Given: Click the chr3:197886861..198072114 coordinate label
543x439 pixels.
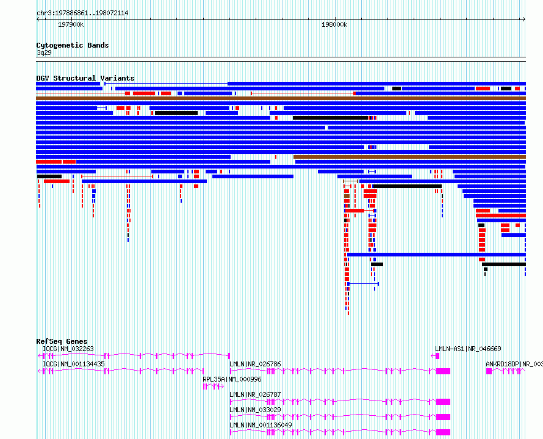Looking at the screenshot, I should 82,13.
